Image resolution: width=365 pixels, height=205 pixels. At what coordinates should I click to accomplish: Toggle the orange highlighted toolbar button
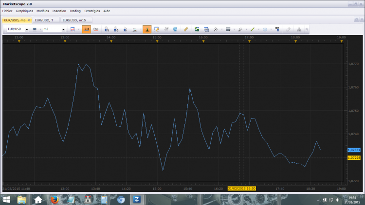[x=147, y=29]
